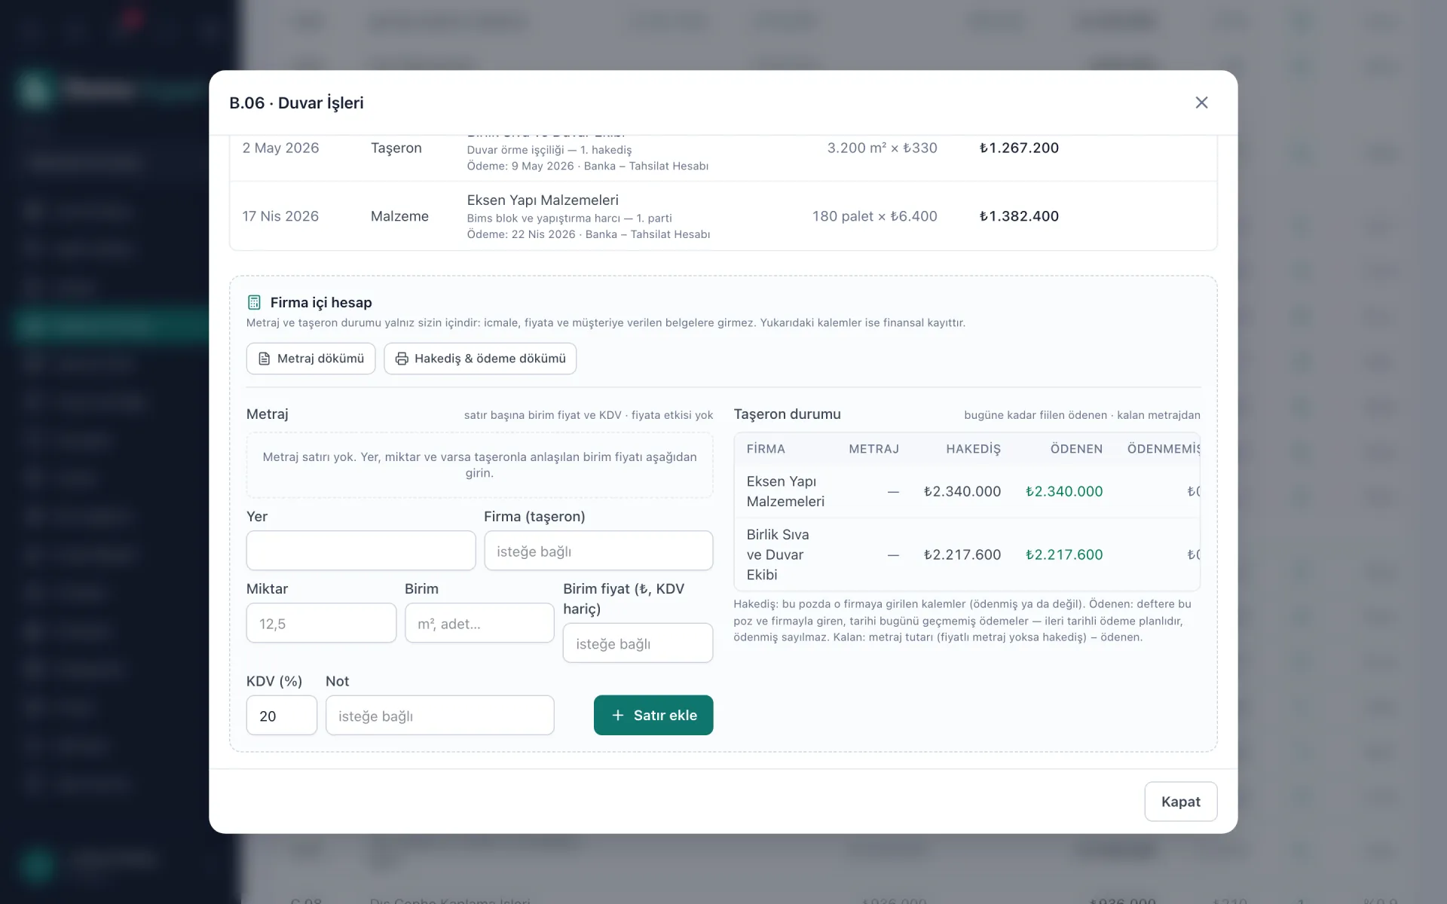
Task: Click the ÖDENEN column header
Action: point(1076,449)
